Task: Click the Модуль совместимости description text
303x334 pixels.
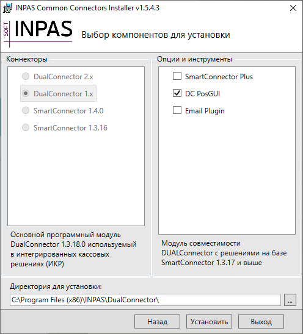Action: [x=224, y=253]
